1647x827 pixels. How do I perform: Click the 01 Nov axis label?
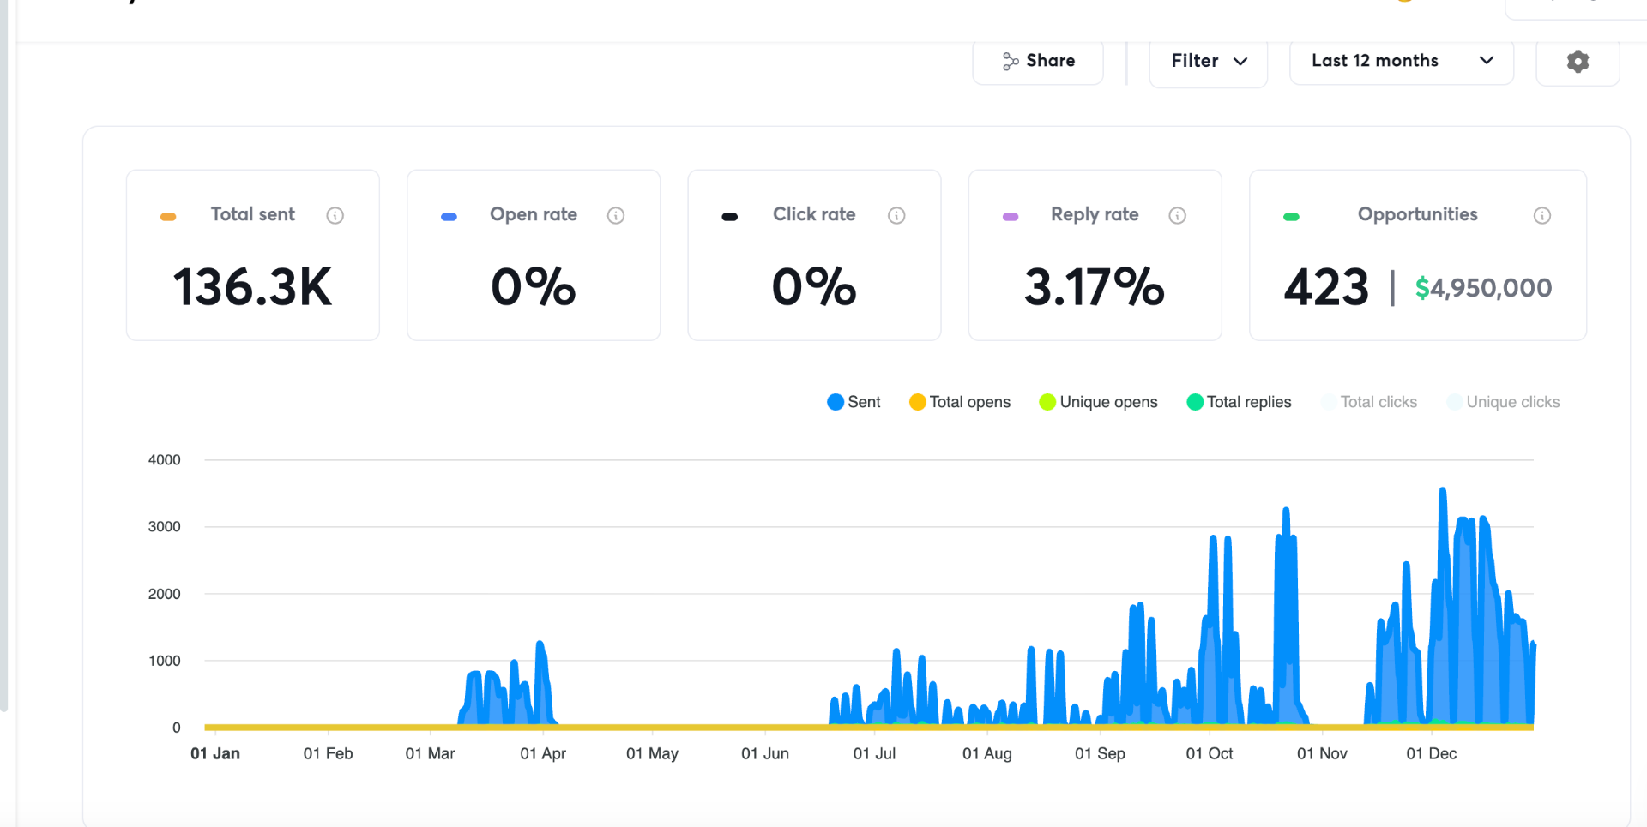(1322, 753)
